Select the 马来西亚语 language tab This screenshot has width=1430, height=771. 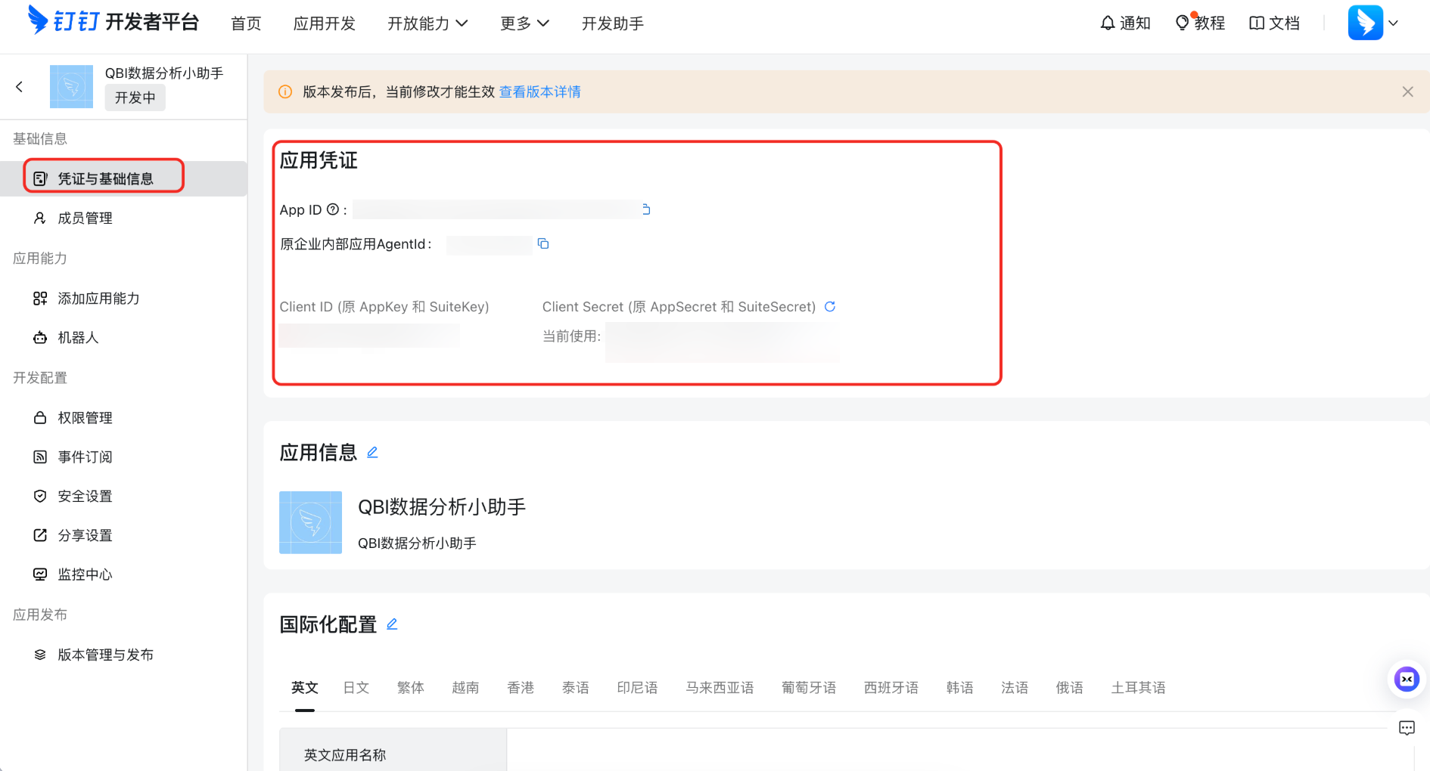(x=720, y=688)
